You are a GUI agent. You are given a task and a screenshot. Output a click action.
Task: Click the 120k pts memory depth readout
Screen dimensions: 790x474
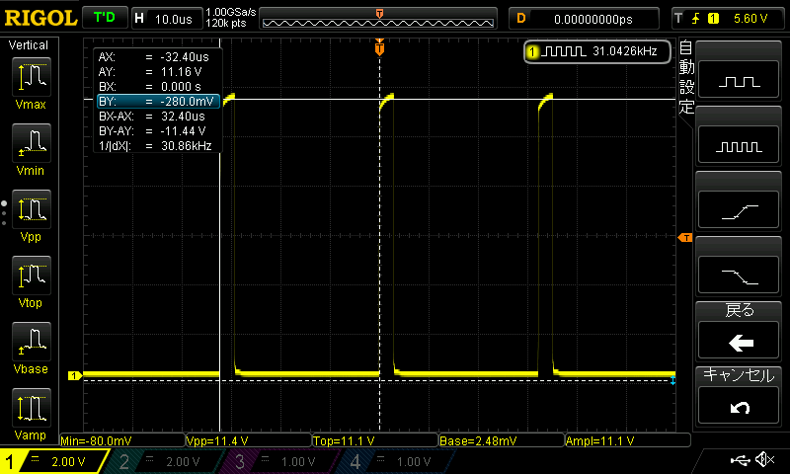click(x=226, y=23)
